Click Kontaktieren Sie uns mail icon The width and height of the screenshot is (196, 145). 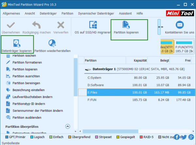(x=180, y=25)
